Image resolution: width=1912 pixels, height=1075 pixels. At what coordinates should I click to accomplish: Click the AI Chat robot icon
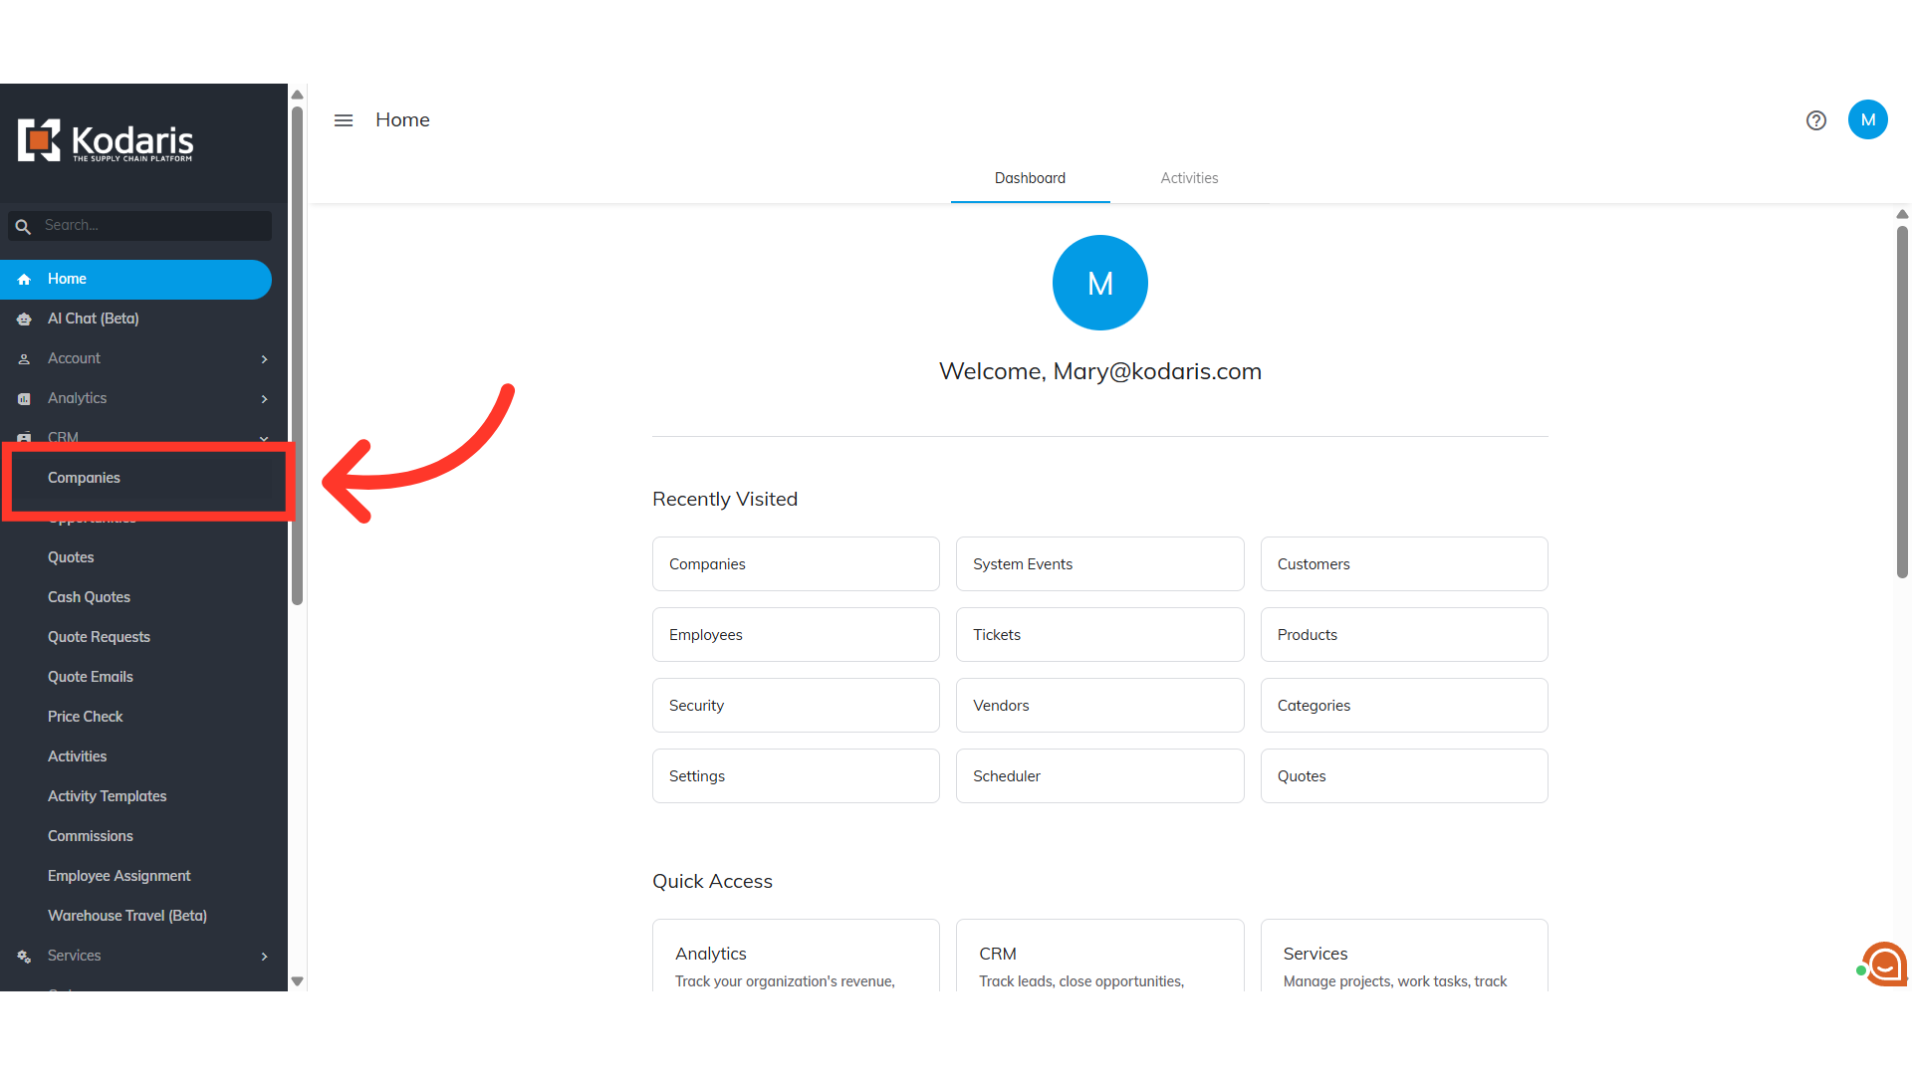[24, 320]
